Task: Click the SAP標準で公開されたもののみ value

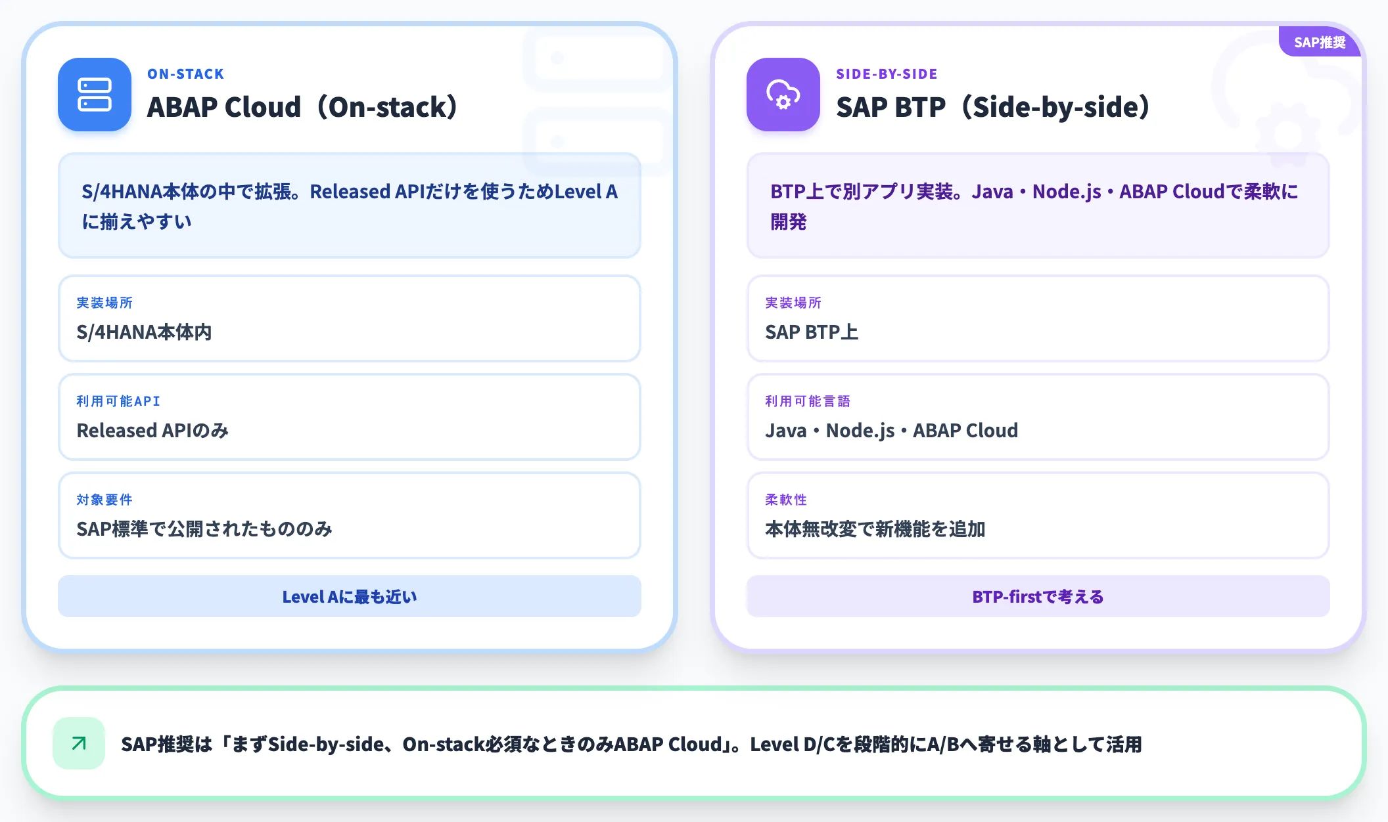Action: tap(204, 529)
